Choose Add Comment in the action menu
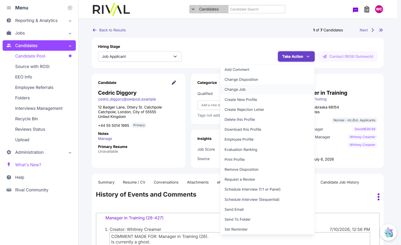The image size is (401, 245). tap(267, 70)
